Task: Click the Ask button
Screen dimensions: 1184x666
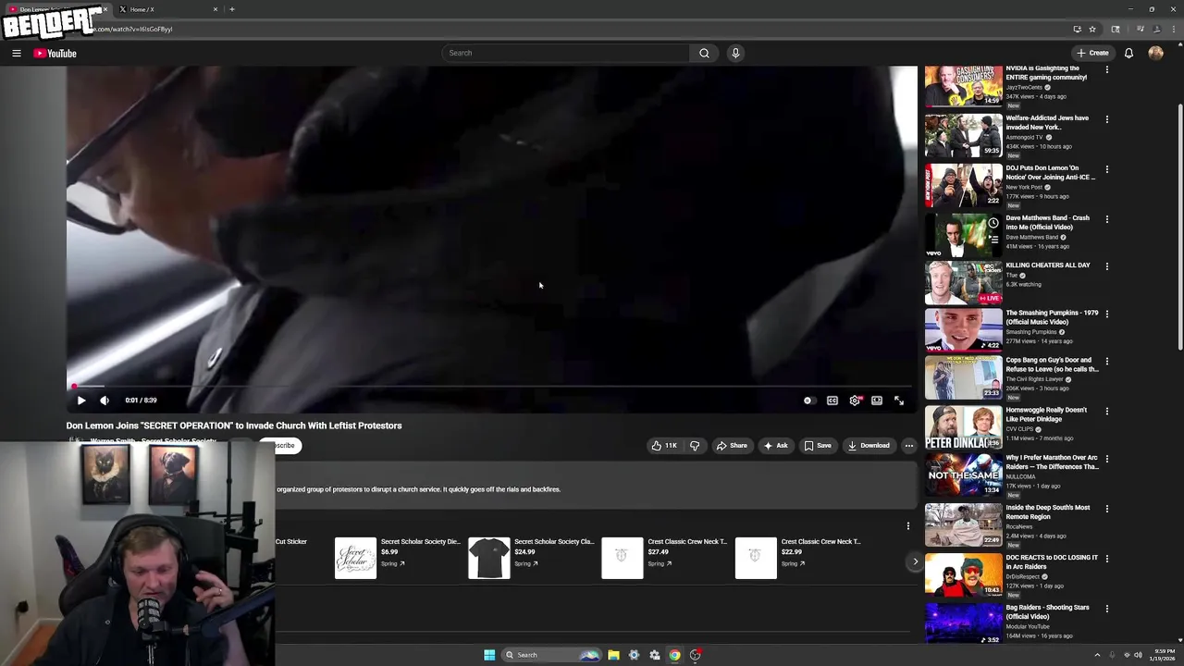Action: (775, 446)
